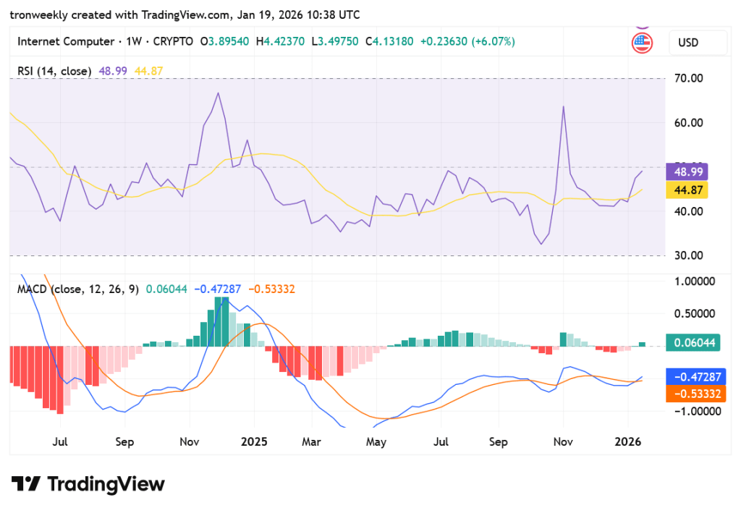Click the orange -0.53332 signal axis tag

pyautogui.click(x=695, y=394)
